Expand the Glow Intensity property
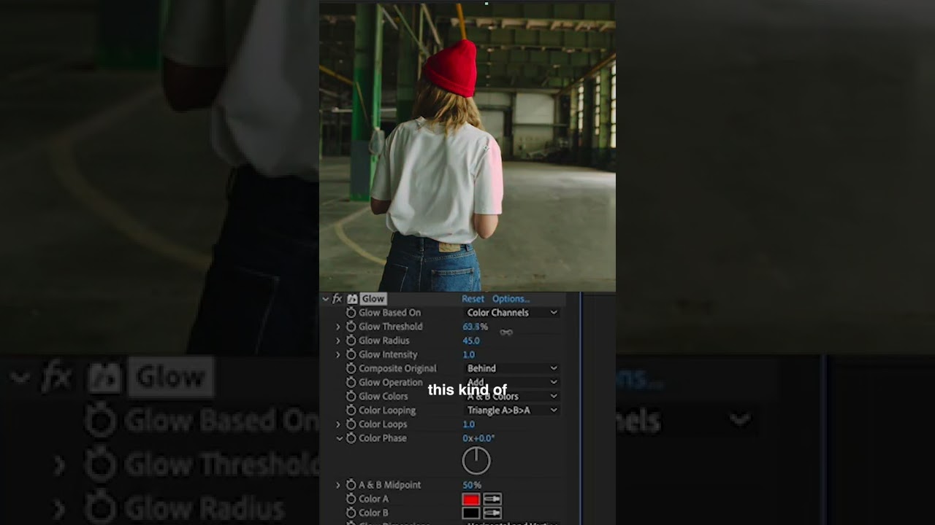 [338, 354]
